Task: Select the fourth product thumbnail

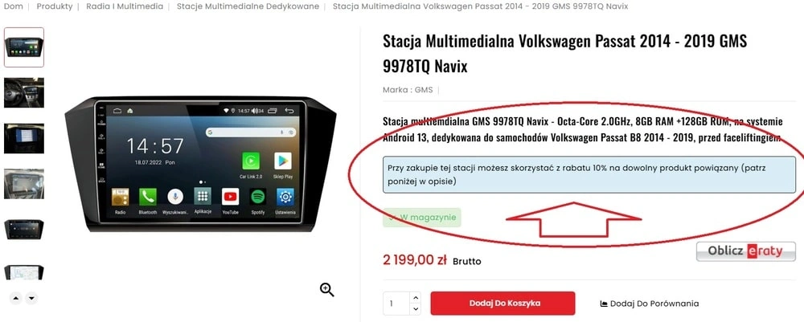Action: coord(24,184)
